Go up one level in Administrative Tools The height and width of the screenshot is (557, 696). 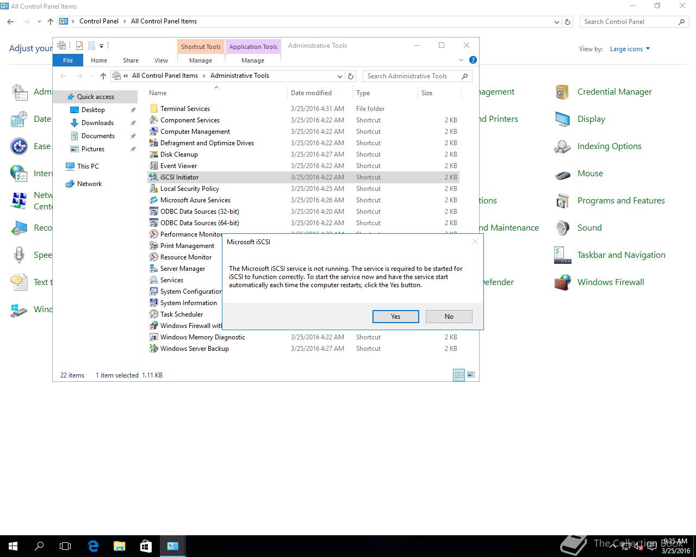click(103, 76)
